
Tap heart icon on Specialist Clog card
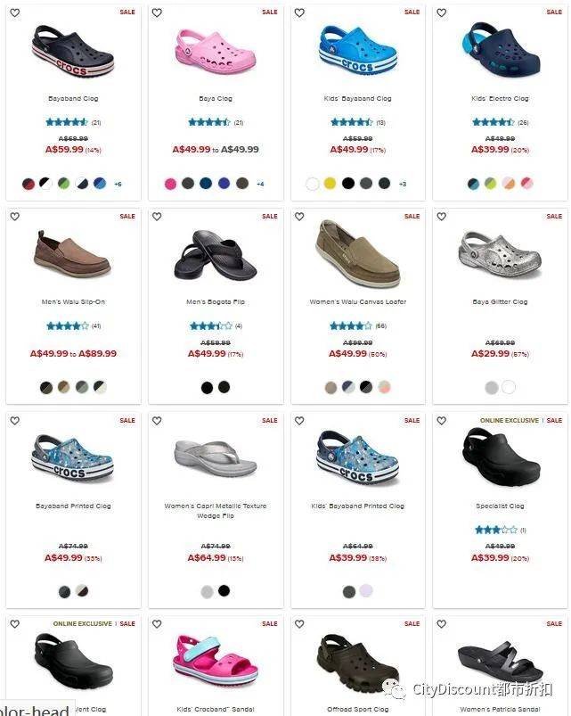tap(442, 421)
